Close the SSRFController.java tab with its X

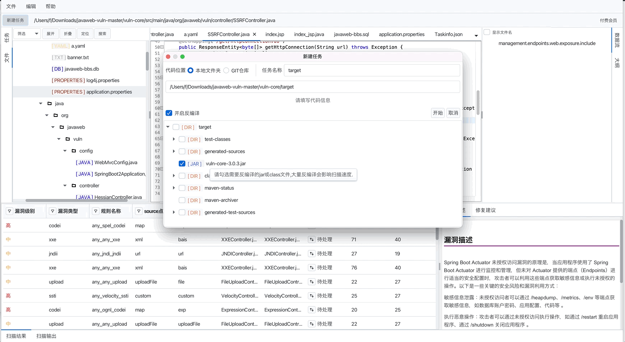tap(254, 34)
